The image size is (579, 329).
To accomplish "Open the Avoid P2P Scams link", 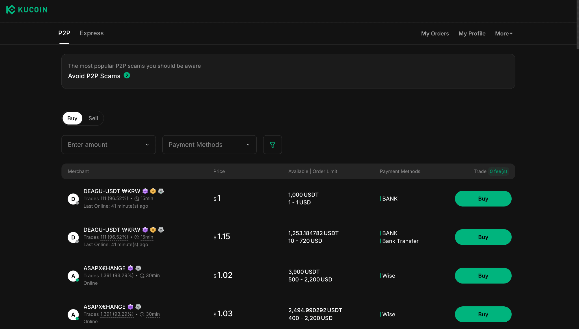I will click(94, 76).
